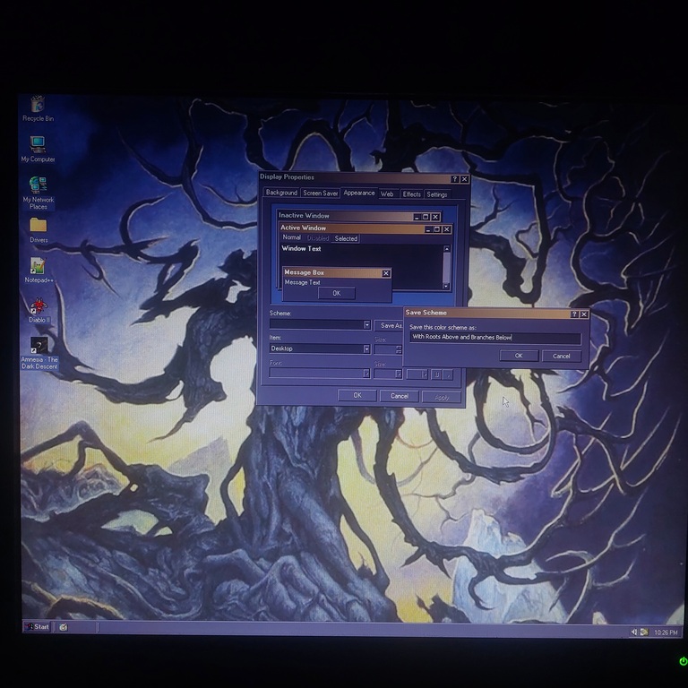Click the Start button on the taskbar

38,626
